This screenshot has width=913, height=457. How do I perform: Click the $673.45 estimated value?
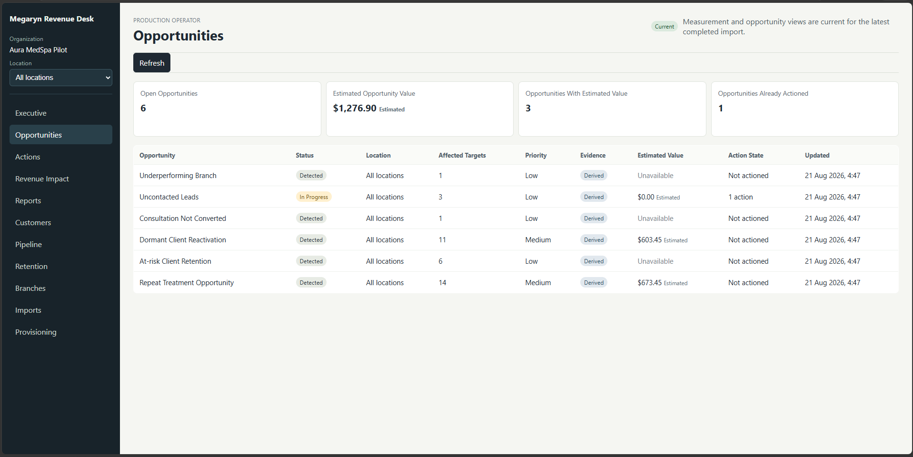[x=649, y=283]
